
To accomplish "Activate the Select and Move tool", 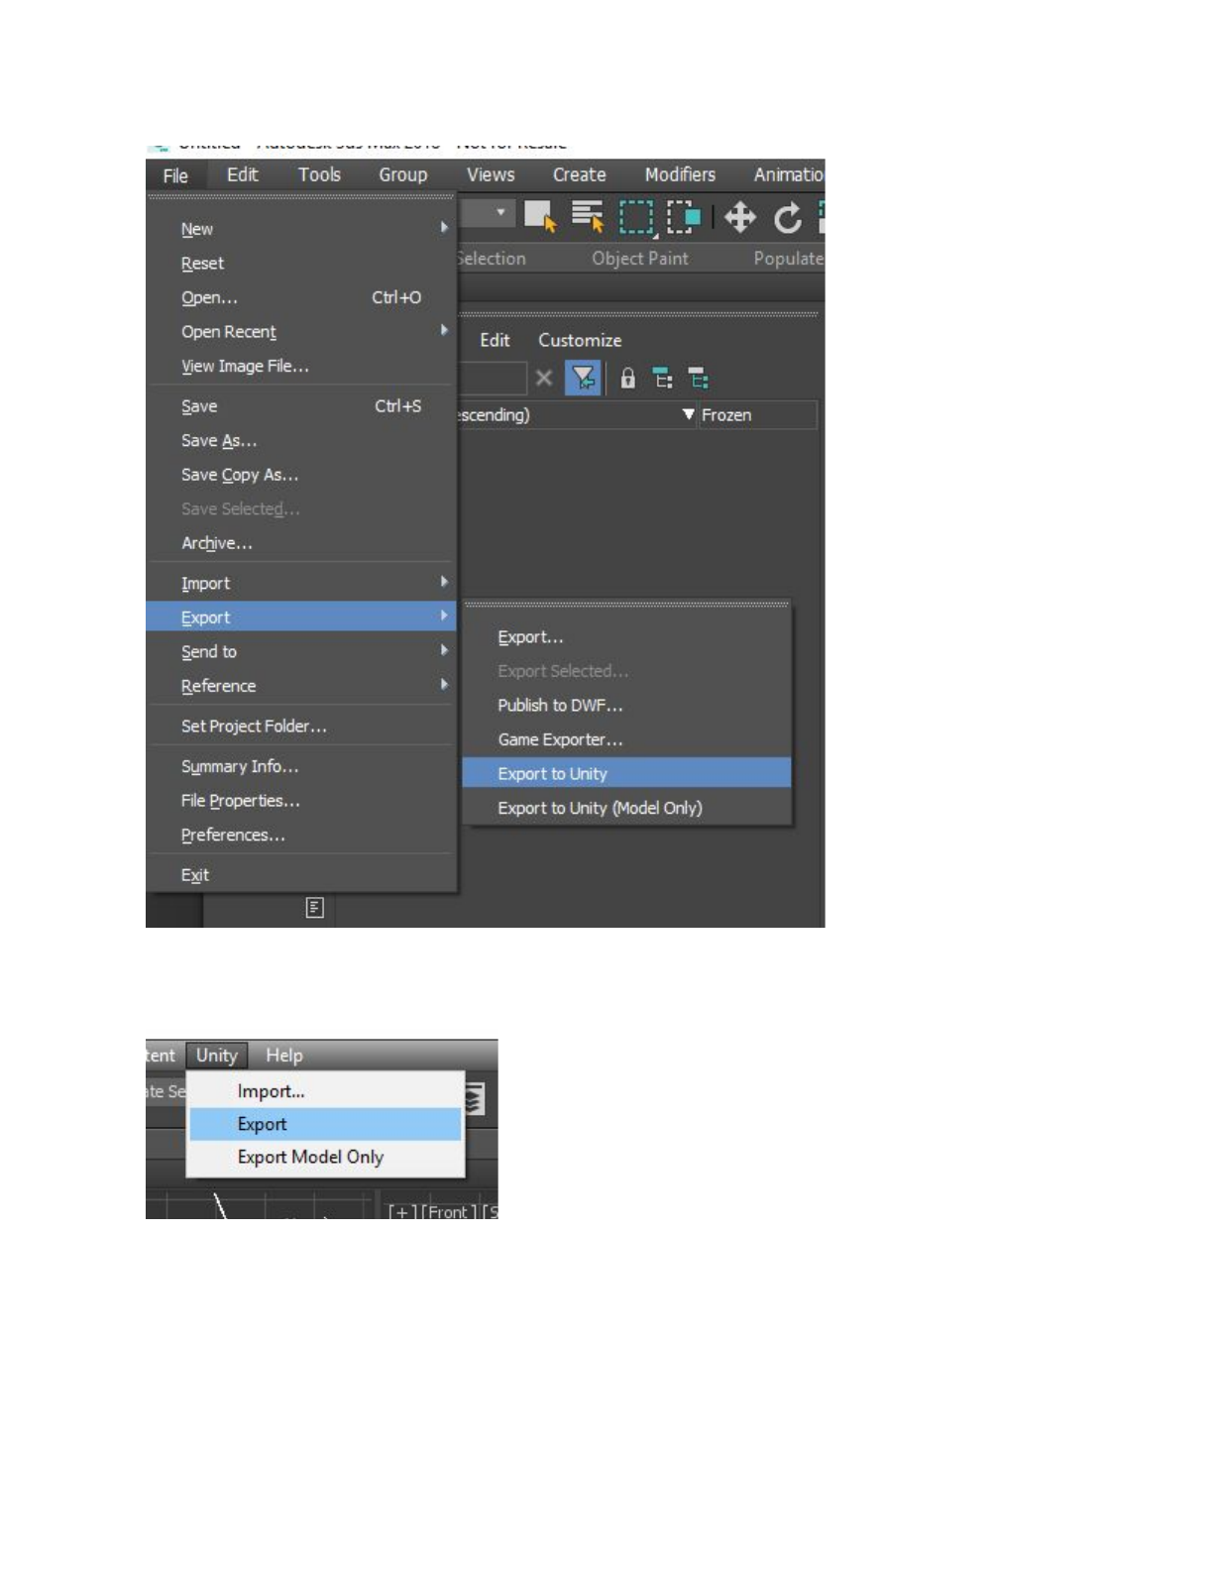I will tap(740, 216).
